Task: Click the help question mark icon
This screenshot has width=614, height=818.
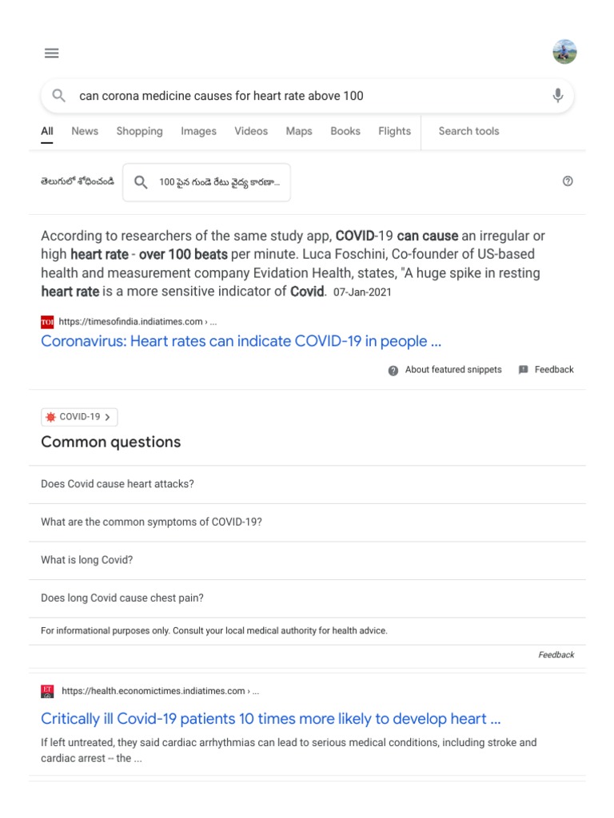Action: [x=568, y=181]
